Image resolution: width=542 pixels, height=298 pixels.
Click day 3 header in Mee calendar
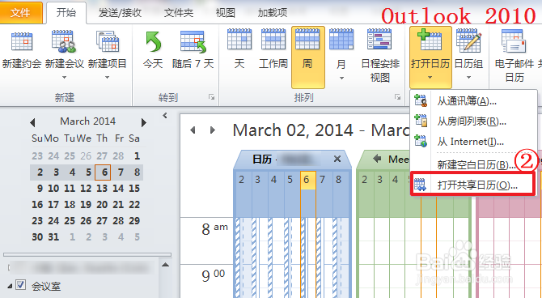click(x=380, y=180)
